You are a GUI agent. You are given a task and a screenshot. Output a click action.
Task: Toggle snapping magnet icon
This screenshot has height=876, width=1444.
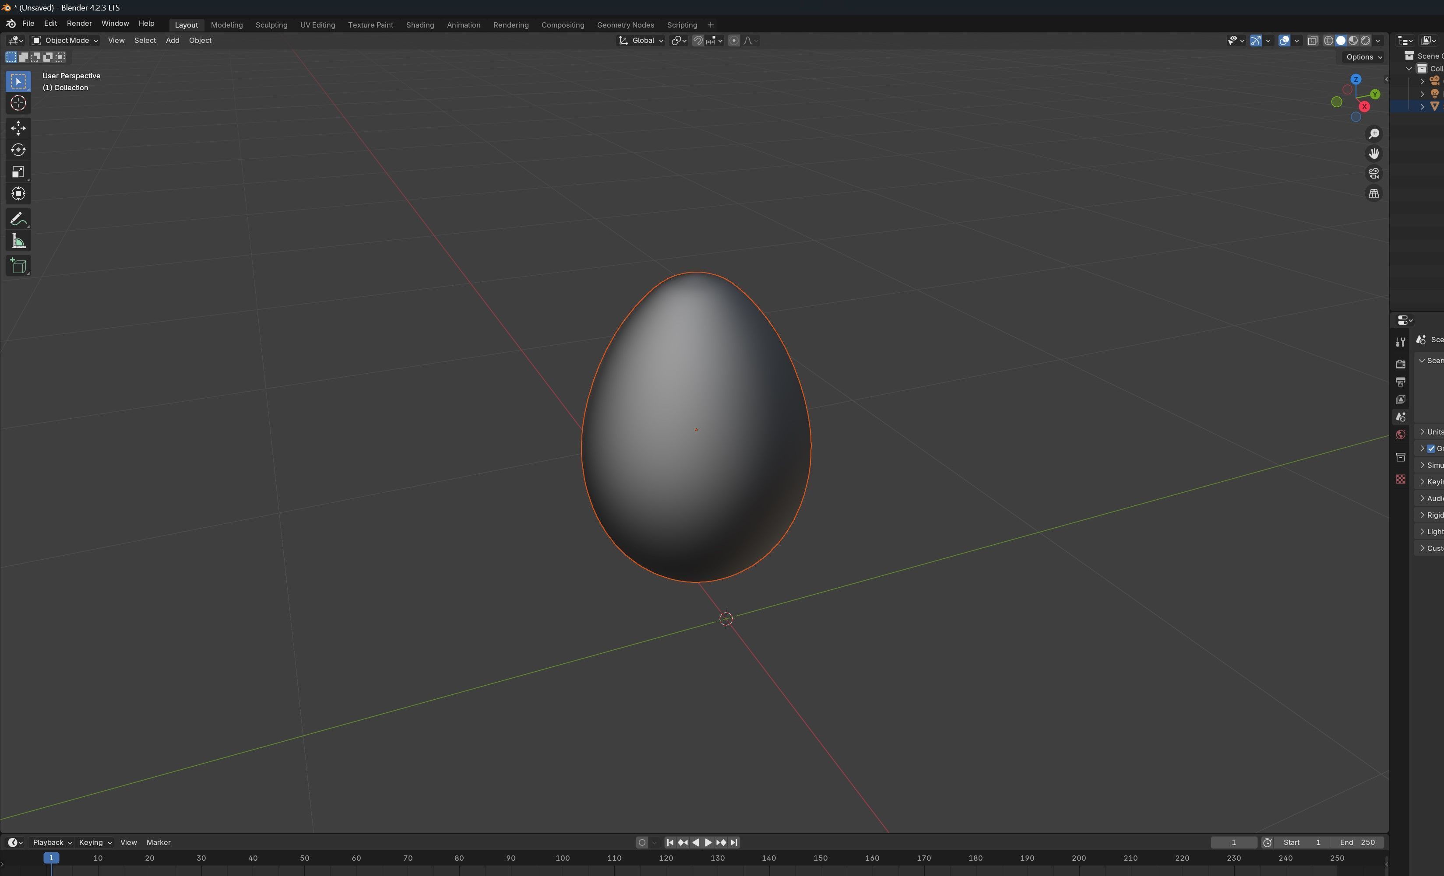point(698,40)
